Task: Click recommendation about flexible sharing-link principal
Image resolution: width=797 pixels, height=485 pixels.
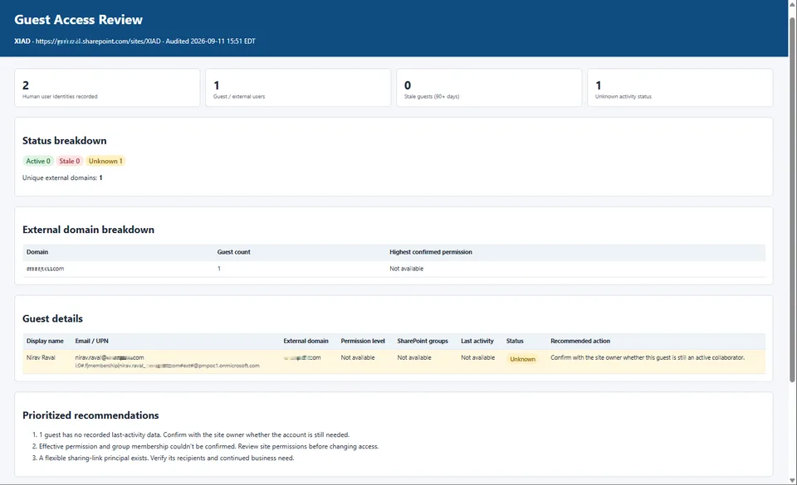Action: (167, 458)
